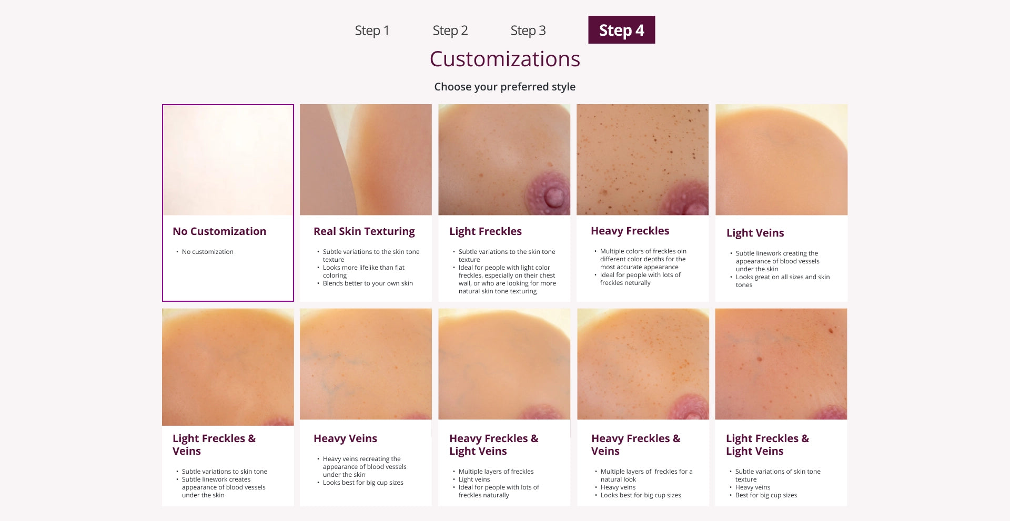
Task: Click the Light Freckles & Light Veins heading
Action: tap(767, 445)
